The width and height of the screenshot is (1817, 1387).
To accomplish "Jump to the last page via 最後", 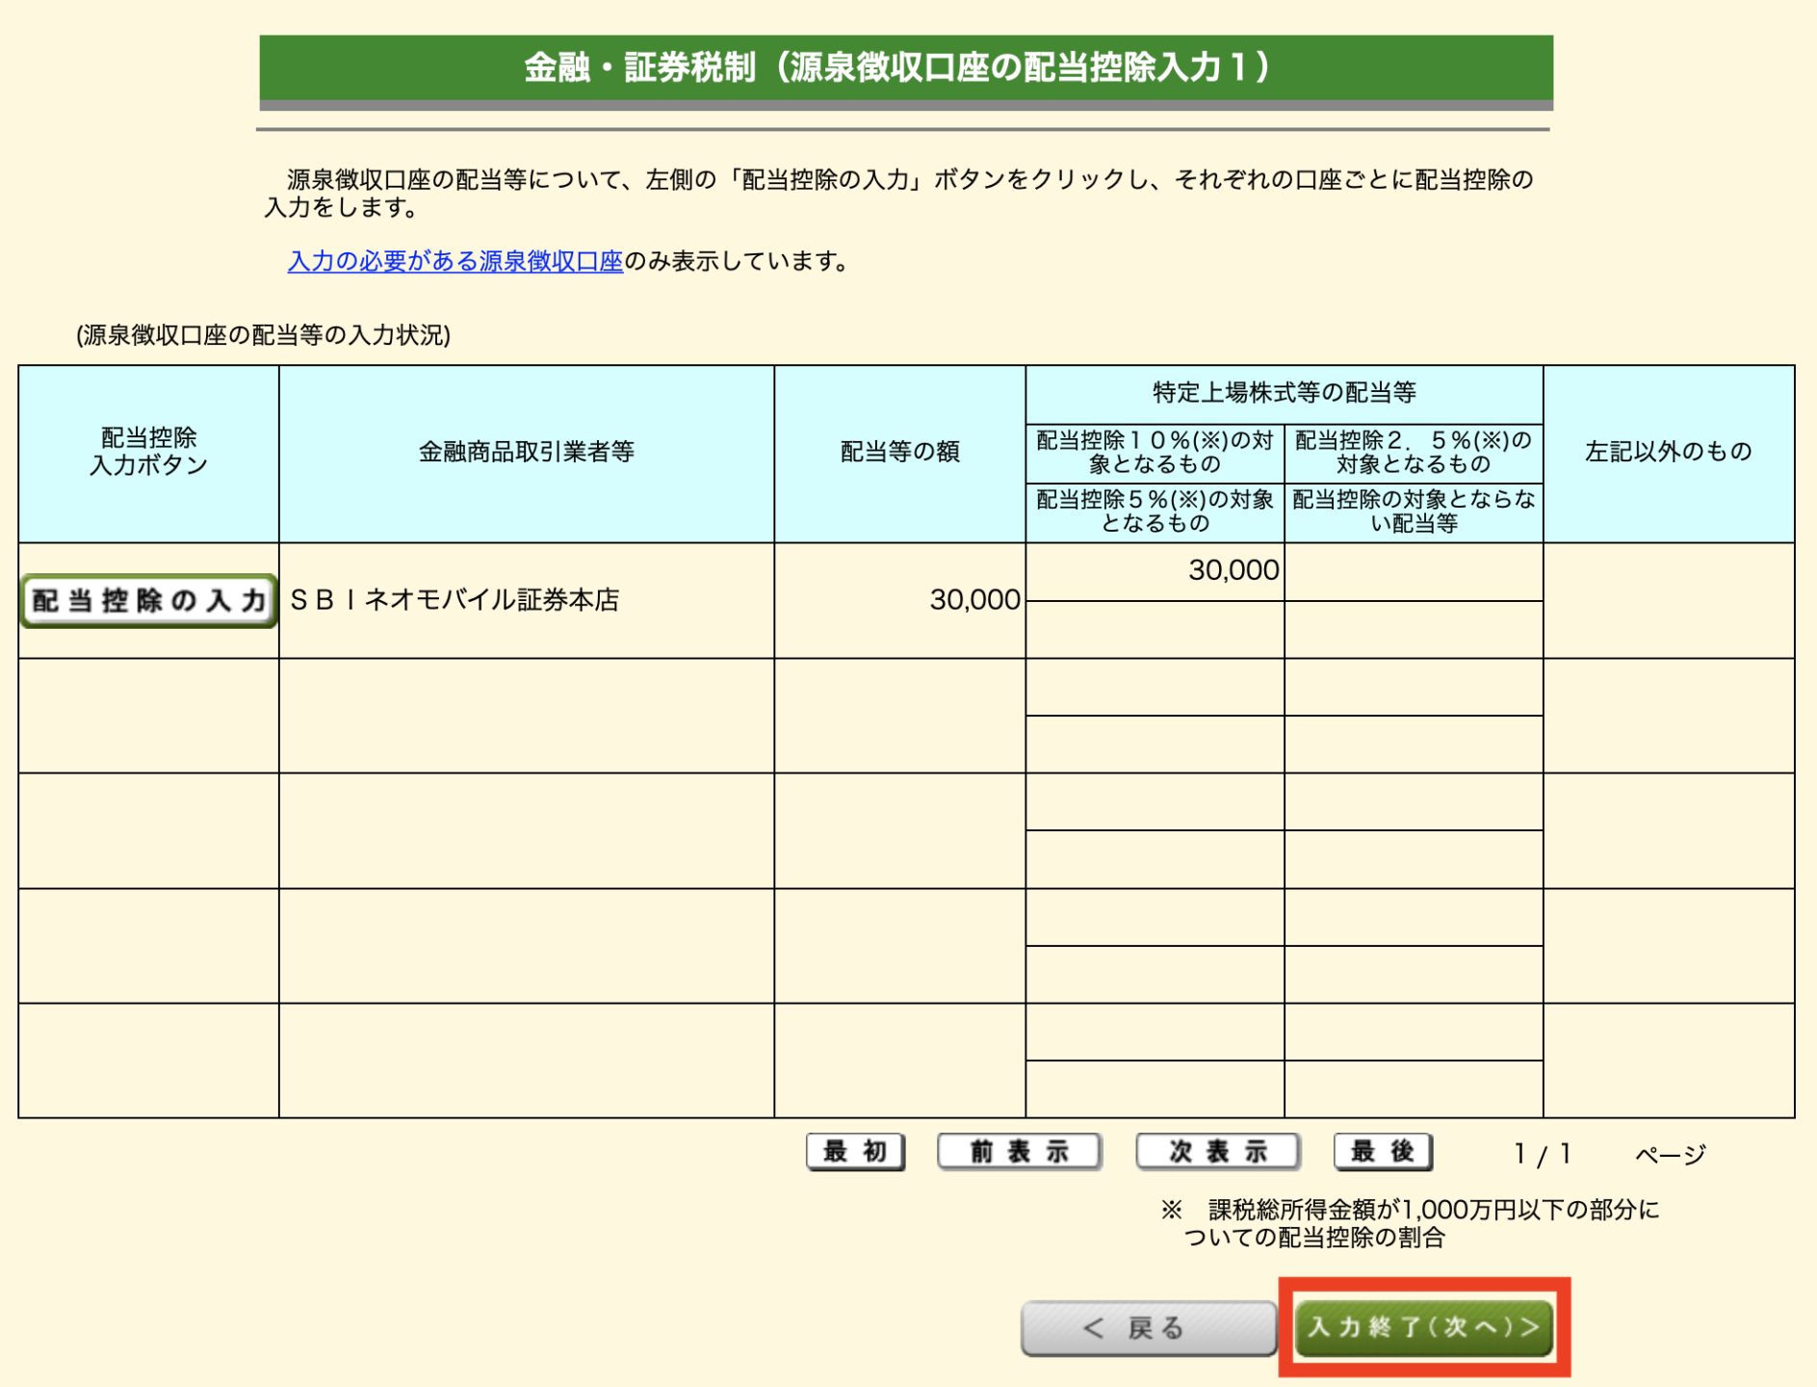I will 1381,1151.
